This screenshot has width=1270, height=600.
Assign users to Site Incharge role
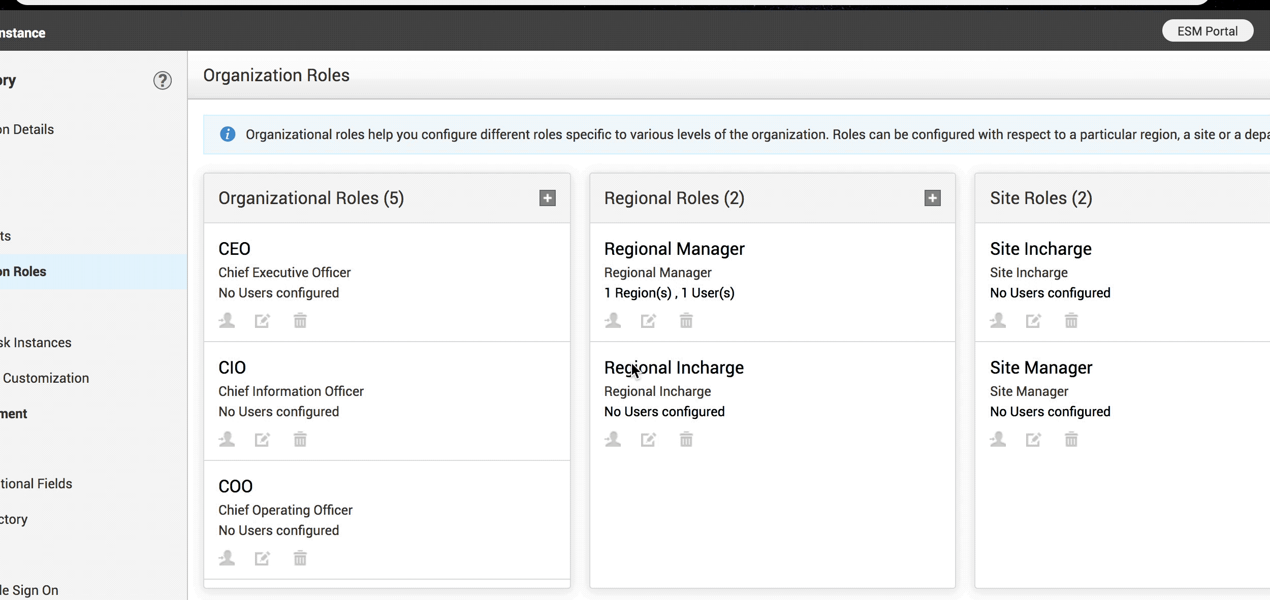(998, 321)
